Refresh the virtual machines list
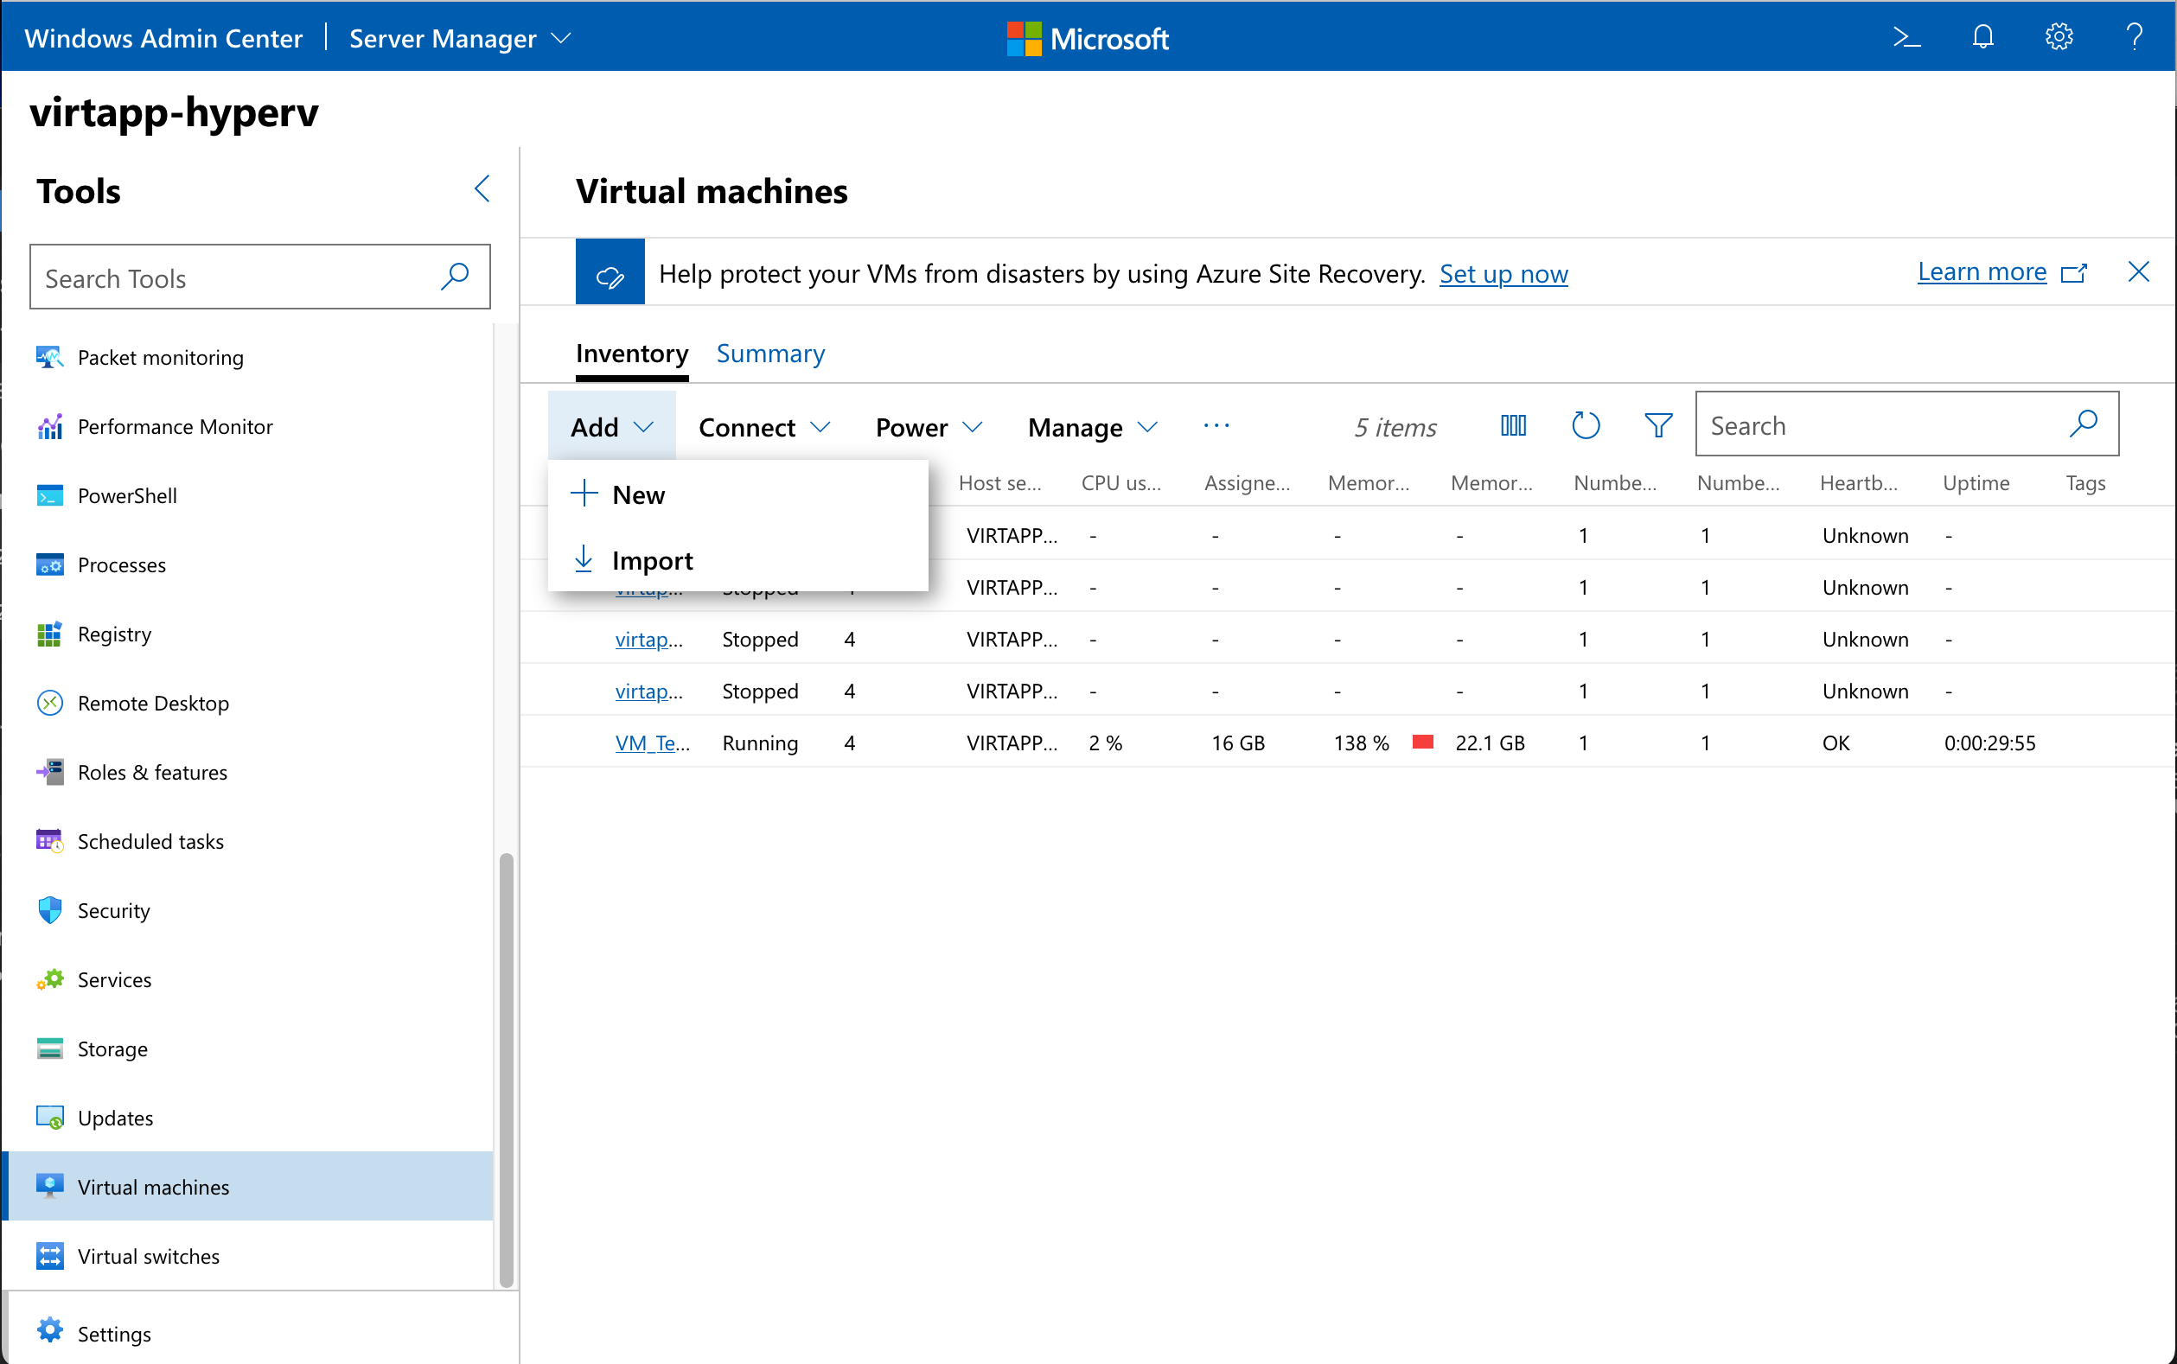This screenshot has width=2177, height=1364. pos(1585,426)
